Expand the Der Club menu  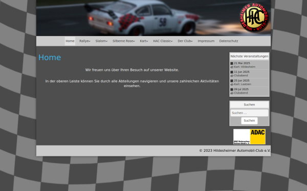pos(185,41)
